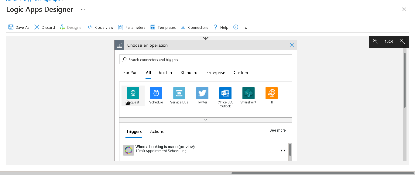
Task: Zoom out on the designer canvas
Action: point(402,41)
